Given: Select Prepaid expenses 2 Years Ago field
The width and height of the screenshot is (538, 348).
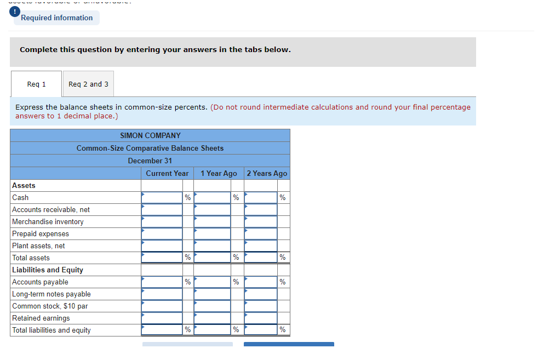Looking at the screenshot, I should tap(261, 233).
